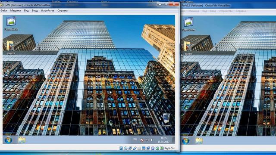The width and height of the screenshot is (276, 155).
Task: Click the safely-remove hardware tray icon
Action: tap(147, 140)
